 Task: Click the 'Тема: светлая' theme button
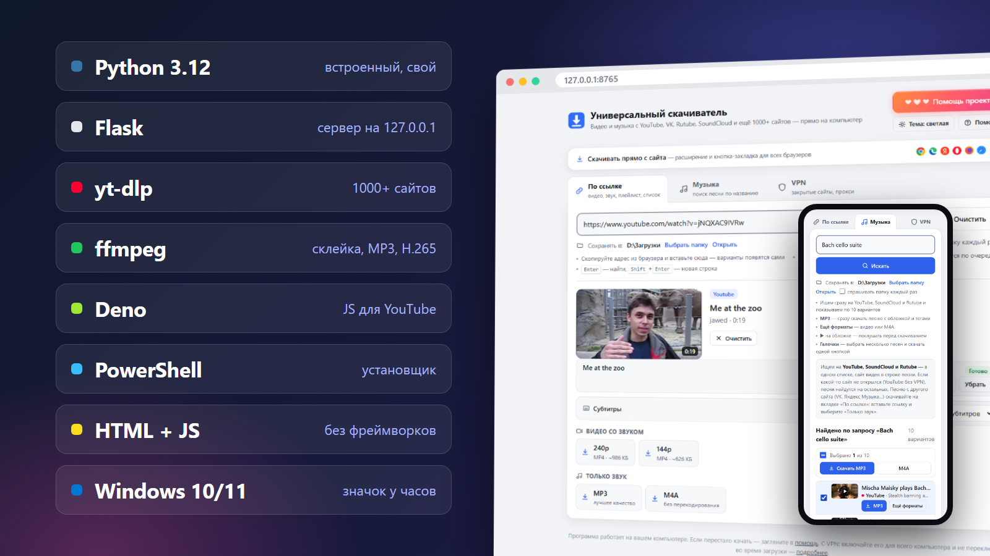coord(924,124)
